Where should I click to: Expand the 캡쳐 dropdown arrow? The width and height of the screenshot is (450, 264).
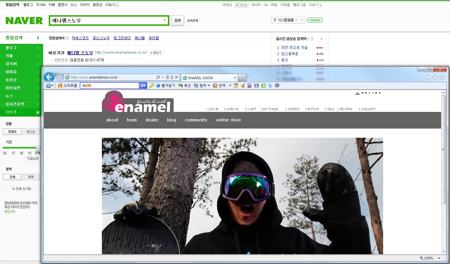[x=209, y=86]
